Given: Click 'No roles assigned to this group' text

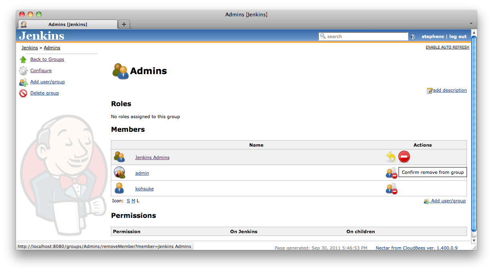Looking at the screenshot, I should 145,117.
